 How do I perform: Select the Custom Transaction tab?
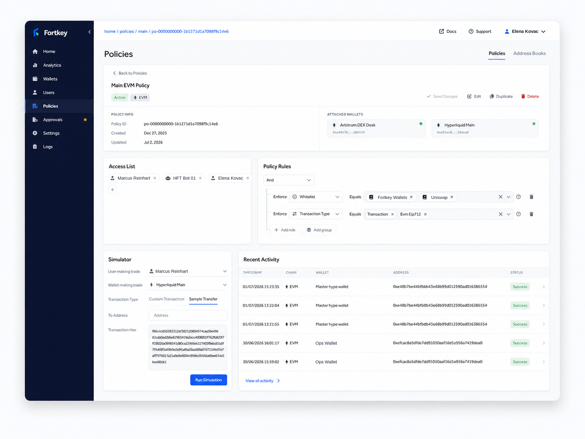point(166,299)
